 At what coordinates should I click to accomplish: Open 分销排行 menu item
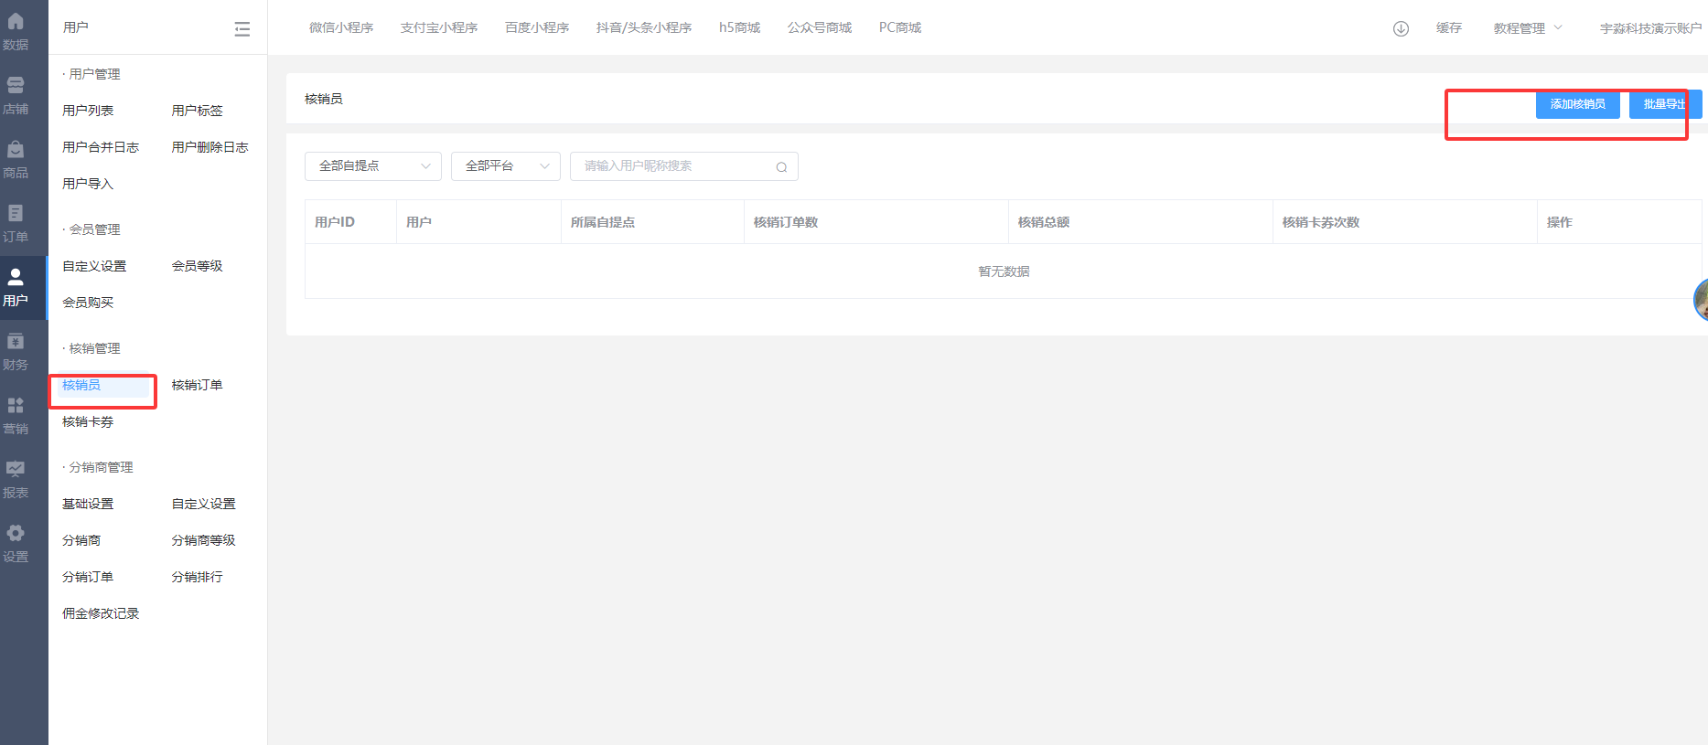[x=198, y=577]
